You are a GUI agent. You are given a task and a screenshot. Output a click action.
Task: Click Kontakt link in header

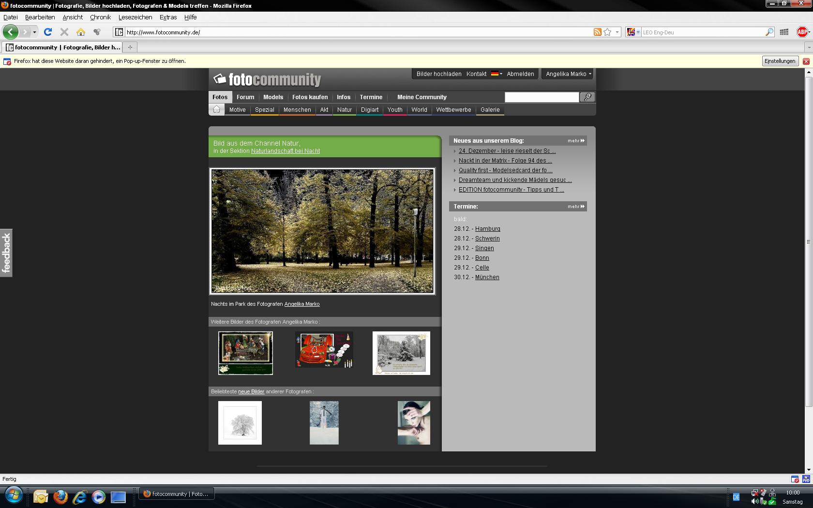tap(476, 74)
